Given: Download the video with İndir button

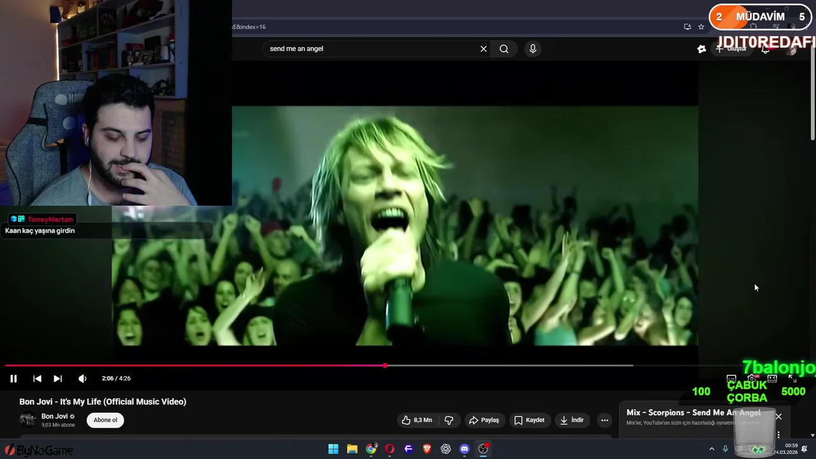Looking at the screenshot, I should pyautogui.click(x=572, y=420).
